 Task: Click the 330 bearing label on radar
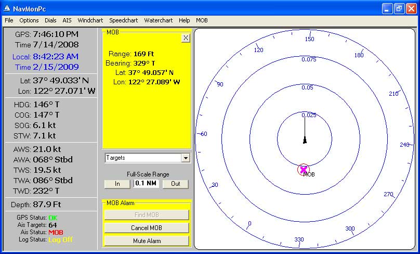click(299, 239)
